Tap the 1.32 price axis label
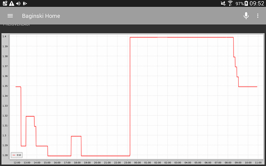Image resolution: width=266 pixels, height=166 pixels. coord(5,116)
